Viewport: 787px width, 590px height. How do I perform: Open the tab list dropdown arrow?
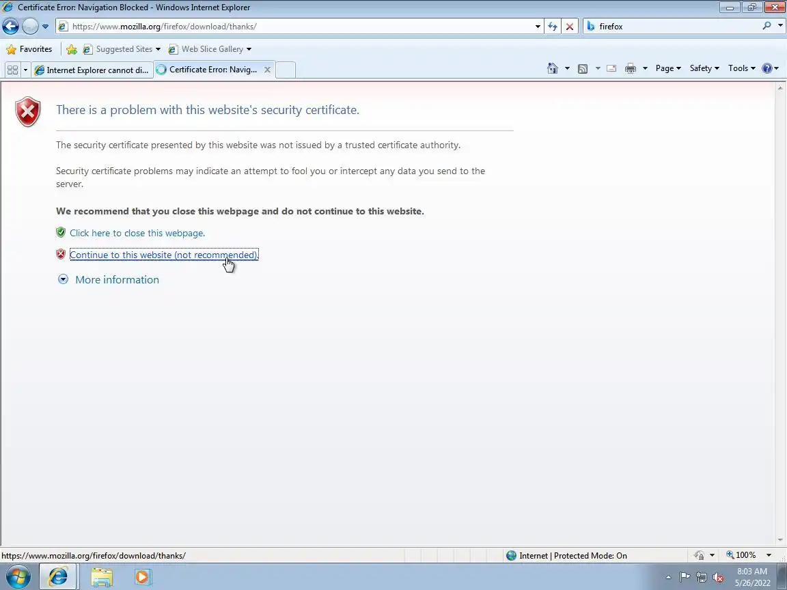25,70
